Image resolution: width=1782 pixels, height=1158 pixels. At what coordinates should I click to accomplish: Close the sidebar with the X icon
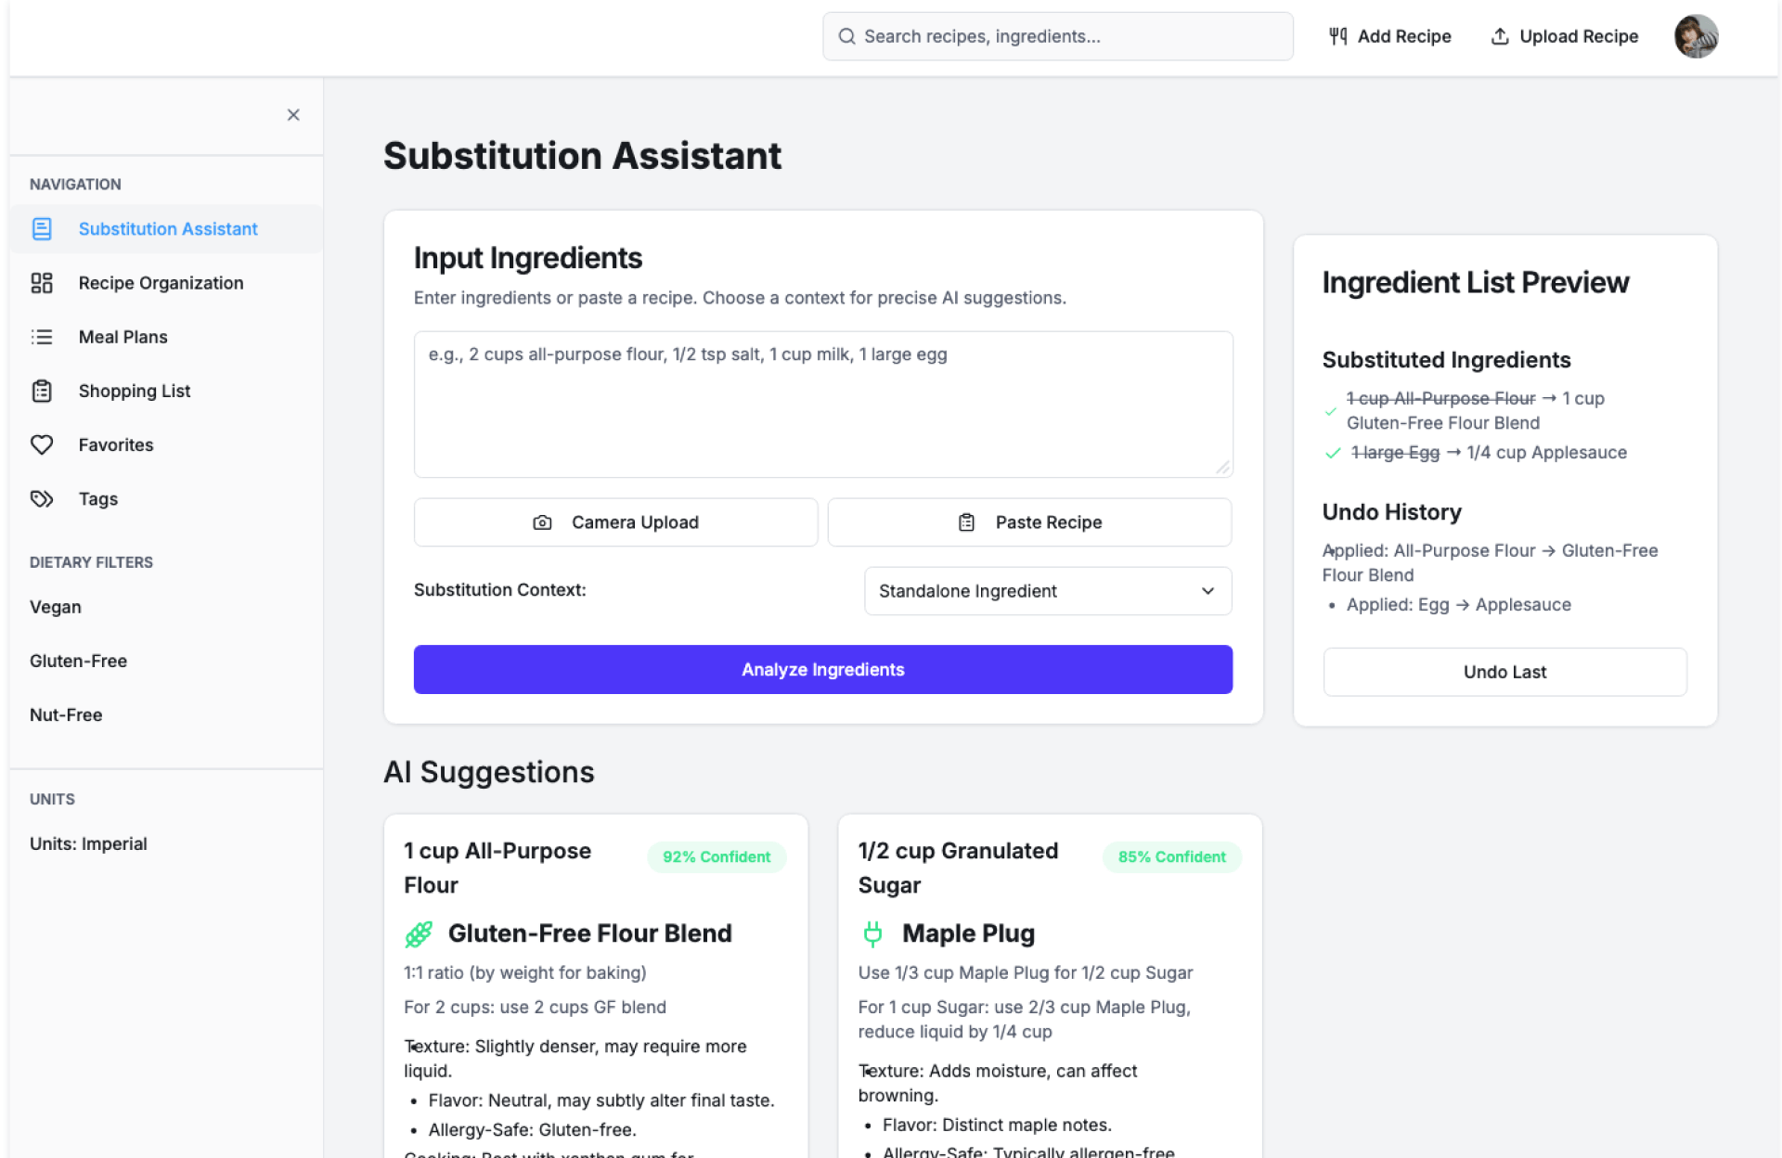293,115
